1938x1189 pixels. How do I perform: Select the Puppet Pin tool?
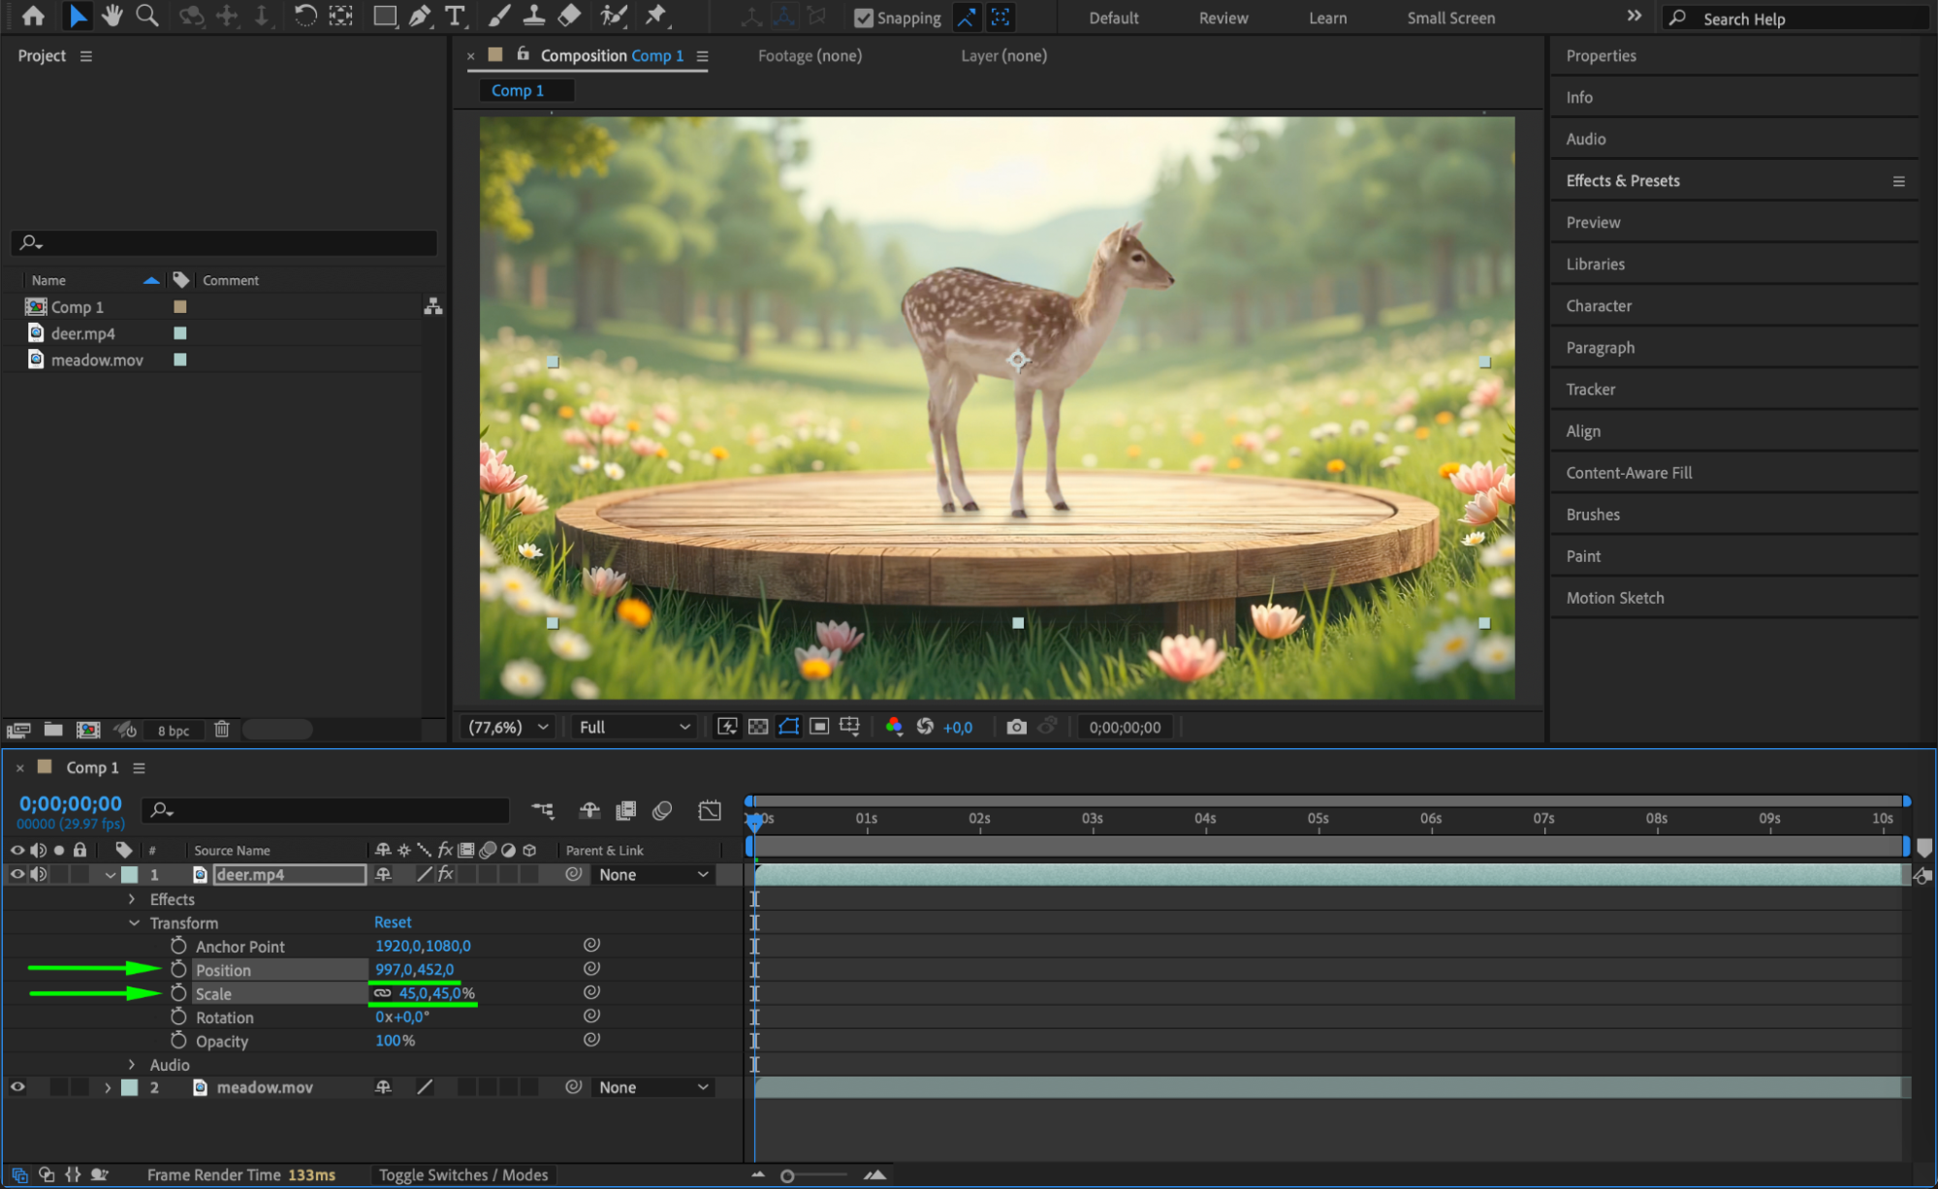coord(656,16)
